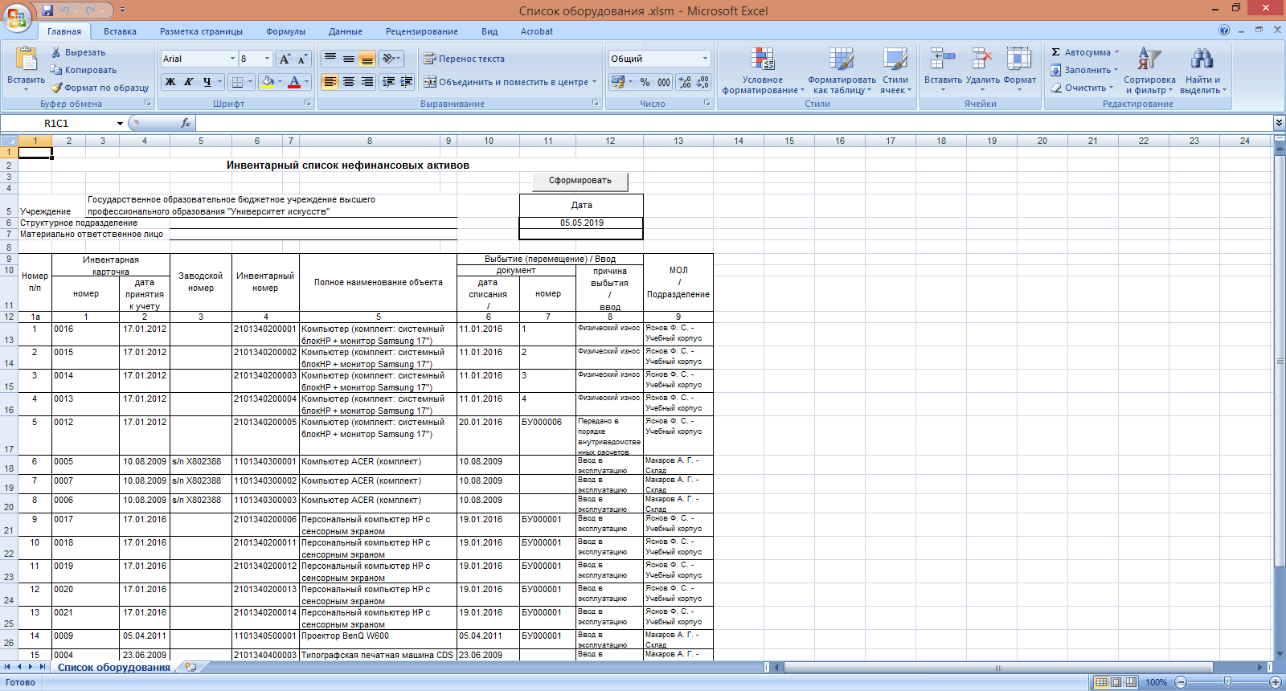Open Format as Table (Форматировать как таблицу)

[842, 71]
